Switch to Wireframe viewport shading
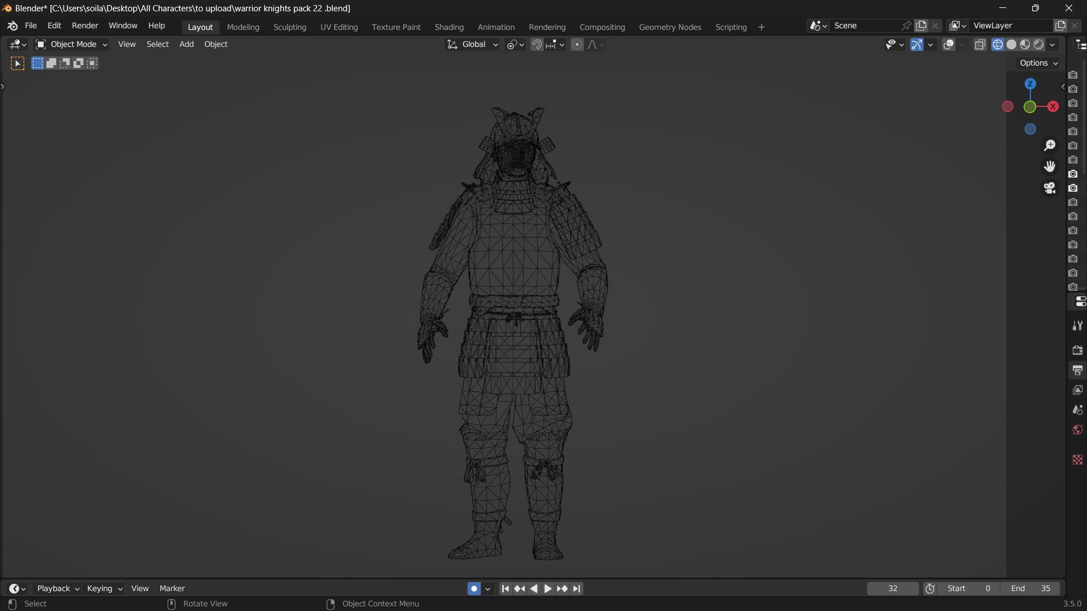The image size is (1087, 611). [x=998, y=44]
